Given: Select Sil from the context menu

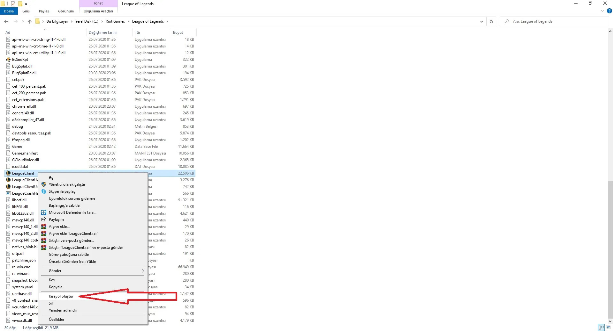Looking at the screenshot, I should (51, 303).
